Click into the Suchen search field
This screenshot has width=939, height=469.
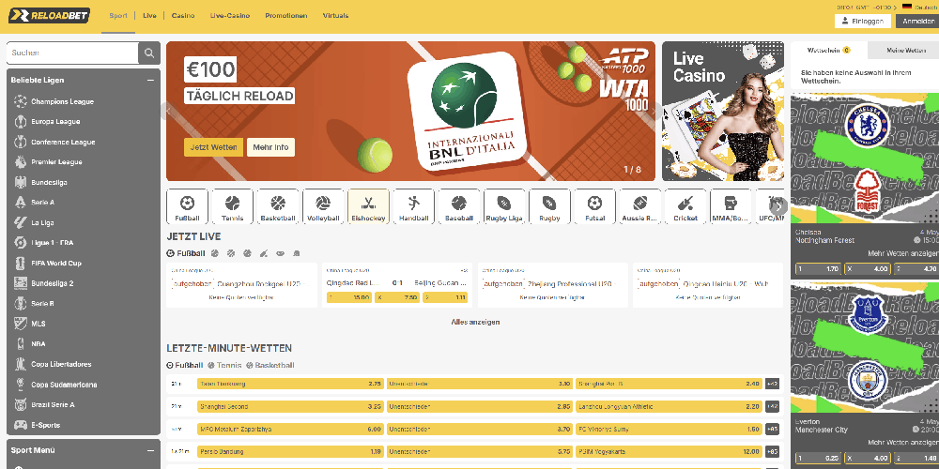pyautogui.click(x=72, y=53)
